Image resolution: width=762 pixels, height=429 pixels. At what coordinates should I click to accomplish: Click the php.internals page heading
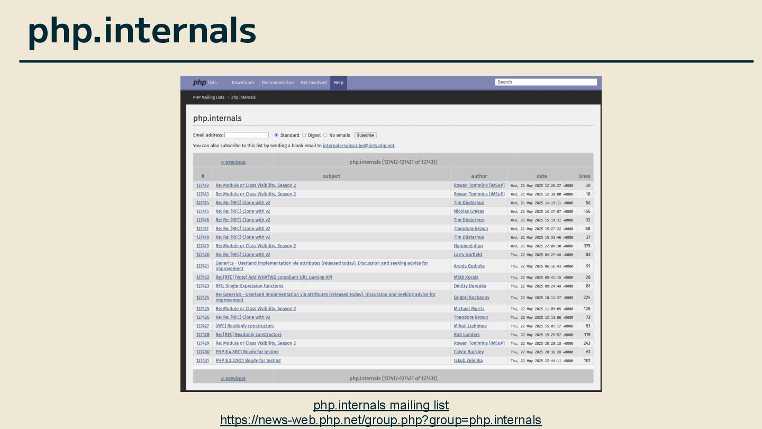pos(217,118)
